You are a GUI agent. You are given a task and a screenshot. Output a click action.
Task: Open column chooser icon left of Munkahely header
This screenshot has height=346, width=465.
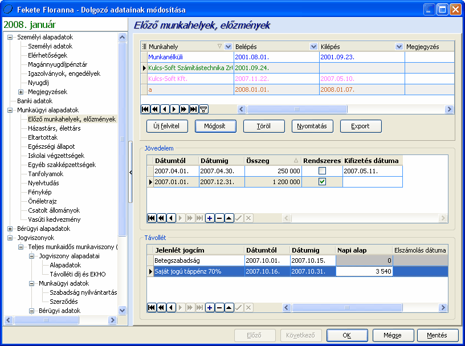pyautogui.click(x=144, y=46)
